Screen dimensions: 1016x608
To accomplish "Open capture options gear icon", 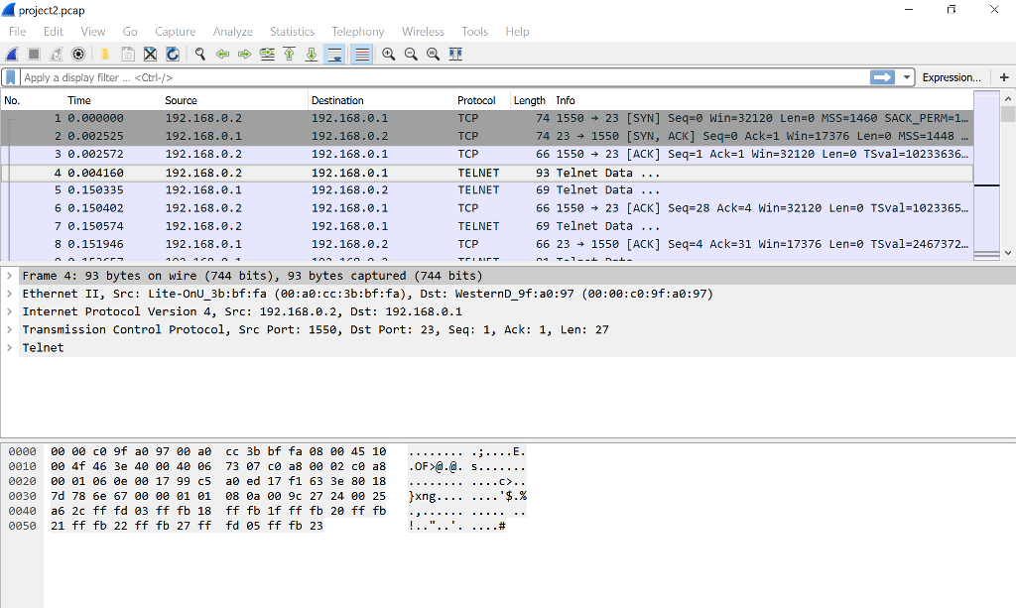I will pos(78,55).
